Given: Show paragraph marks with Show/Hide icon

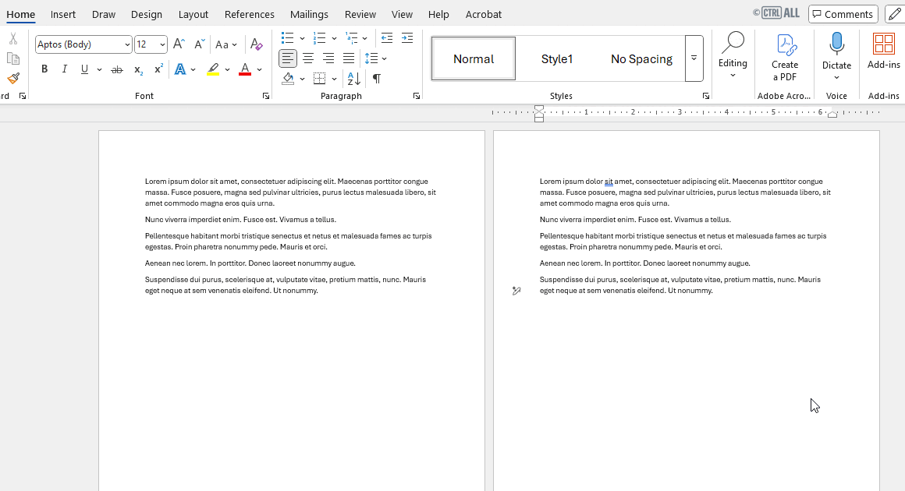Looking at the screenshot, I should pyautogui.click(x=375, y=79).
